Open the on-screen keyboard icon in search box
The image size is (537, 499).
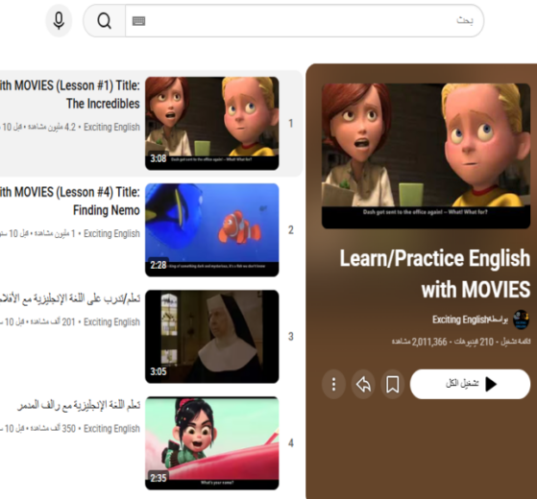pyautogui.click(x=138, y=21)
